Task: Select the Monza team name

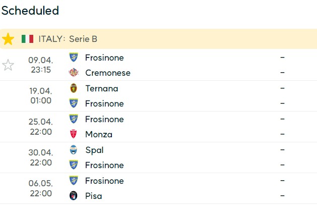Action: pyautogui.click(x=99, y=134)
